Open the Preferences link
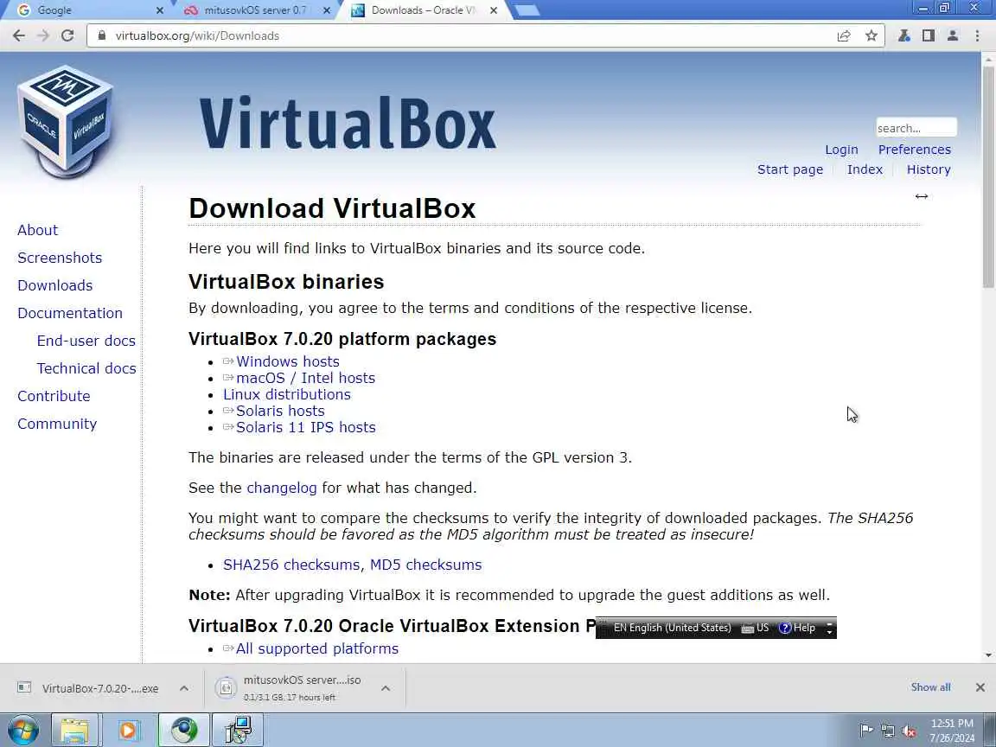 pos(914,150)
